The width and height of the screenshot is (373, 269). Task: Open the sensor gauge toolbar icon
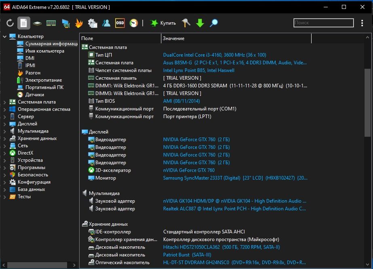coord(134,23)
